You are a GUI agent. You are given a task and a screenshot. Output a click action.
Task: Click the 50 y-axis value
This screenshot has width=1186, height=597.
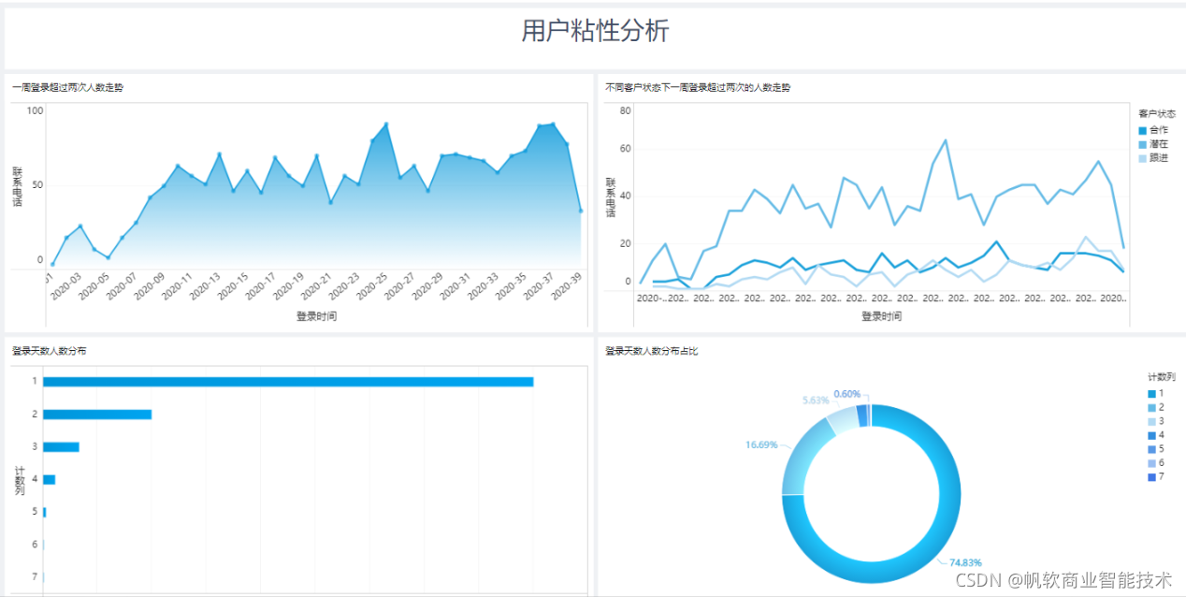[x=37, y=185]
